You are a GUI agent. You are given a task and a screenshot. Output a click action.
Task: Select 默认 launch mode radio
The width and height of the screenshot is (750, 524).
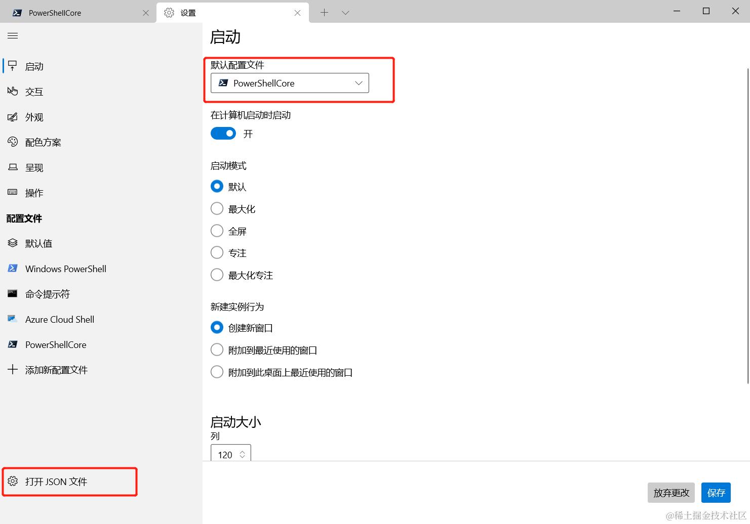[217, 186]
